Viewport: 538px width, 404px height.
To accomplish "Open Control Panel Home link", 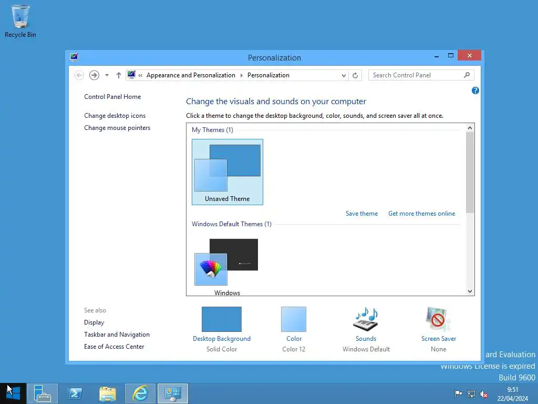I will [x=112, y=97].
